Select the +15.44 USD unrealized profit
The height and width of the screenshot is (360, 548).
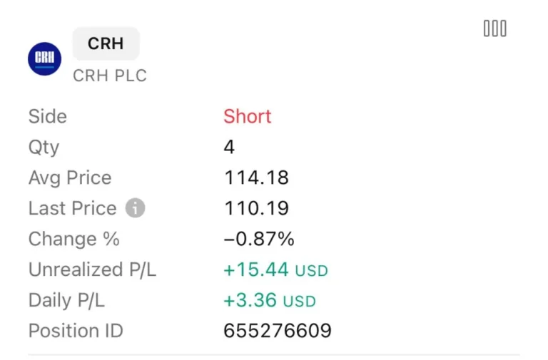click(x=275, y=269)
